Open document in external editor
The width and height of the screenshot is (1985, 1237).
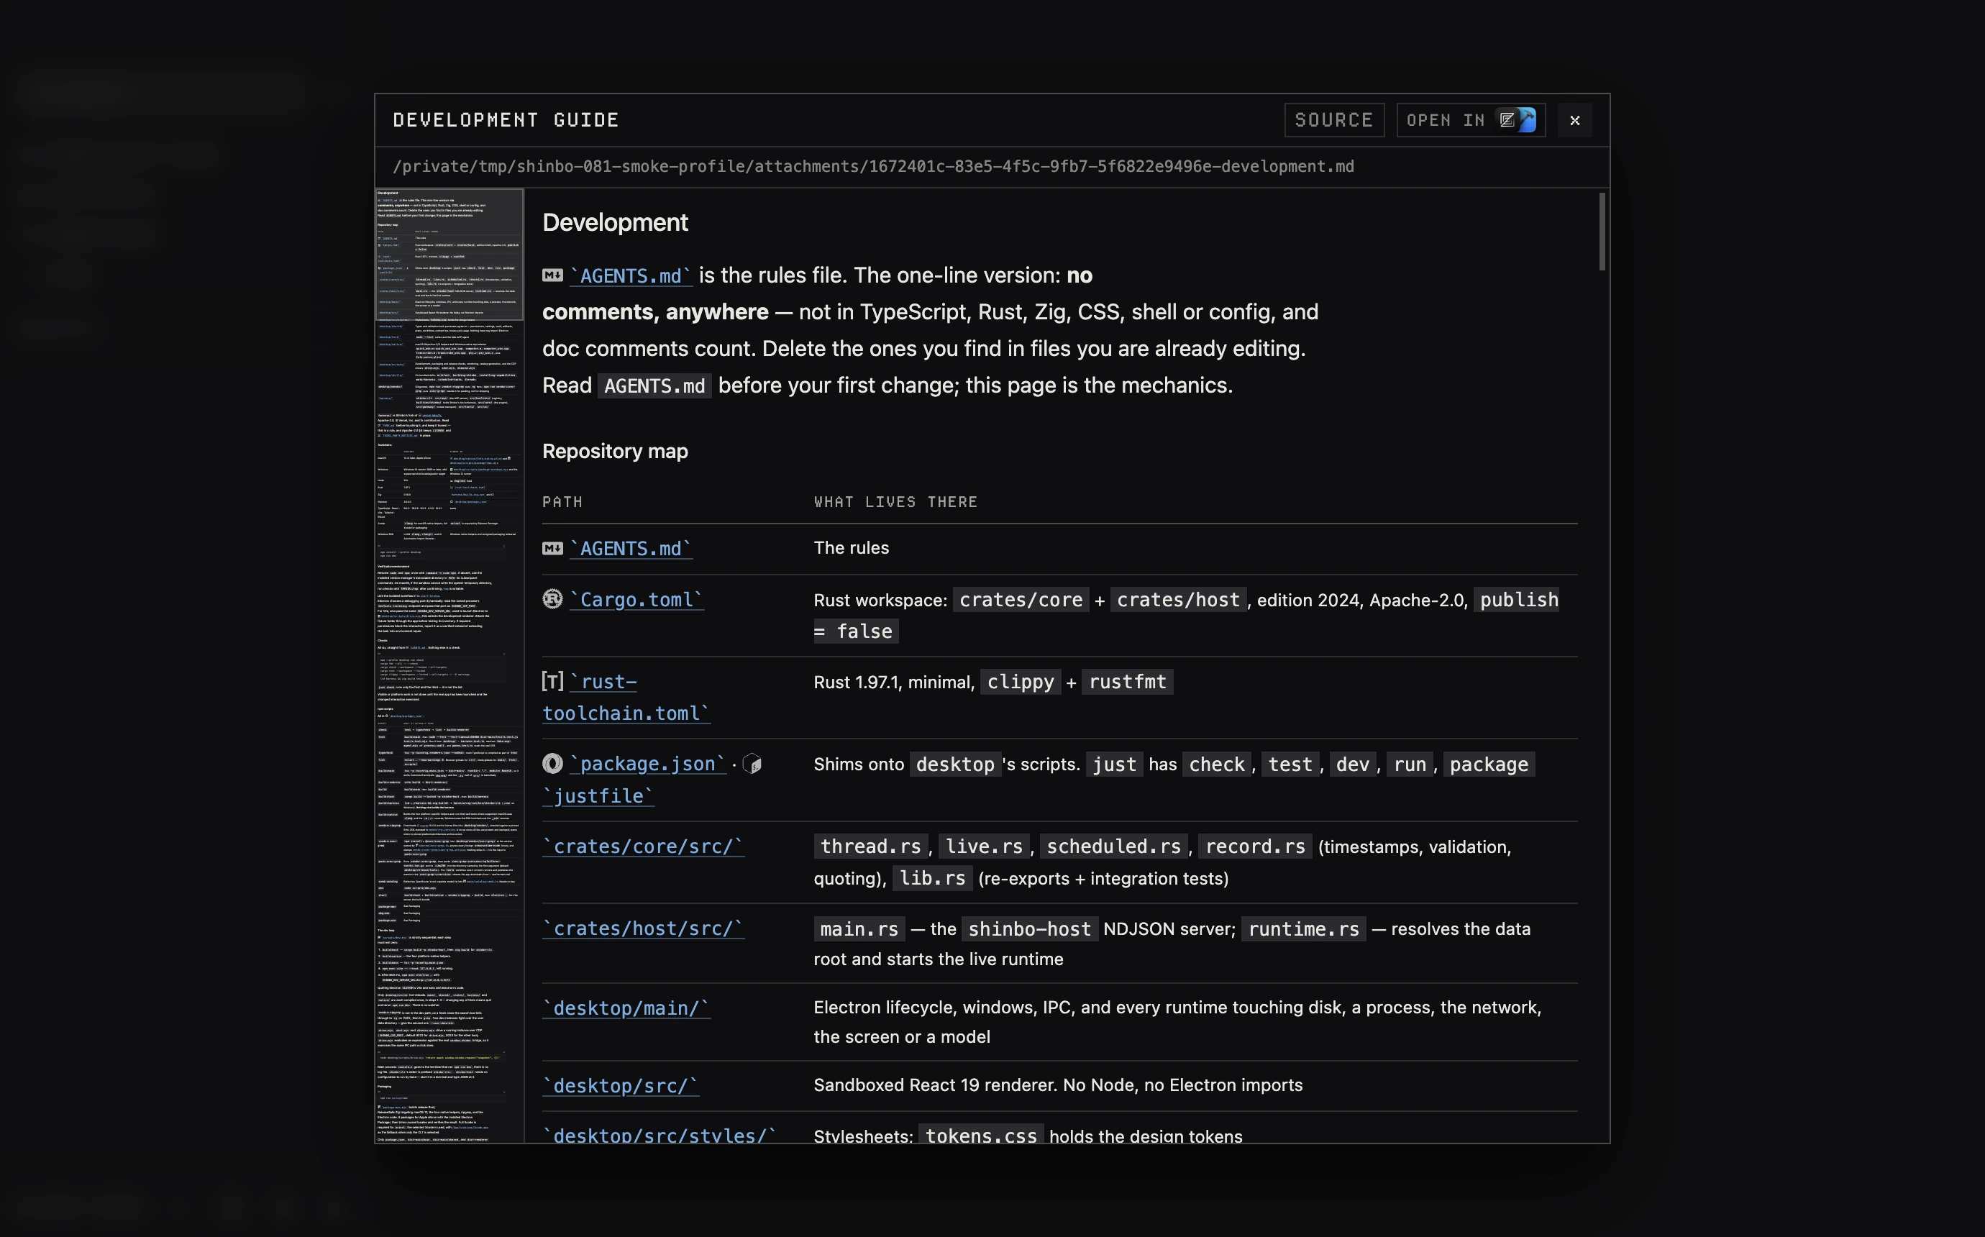(x=1471, y=120)
